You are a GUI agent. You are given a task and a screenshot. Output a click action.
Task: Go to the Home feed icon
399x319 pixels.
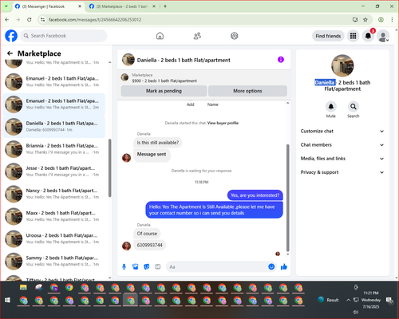160,36
